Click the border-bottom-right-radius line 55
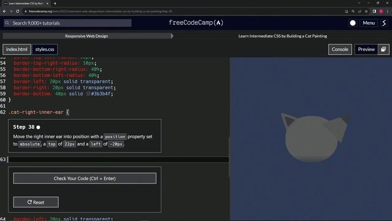The height and width of the screenshot is (221, 392). point(58,69)
